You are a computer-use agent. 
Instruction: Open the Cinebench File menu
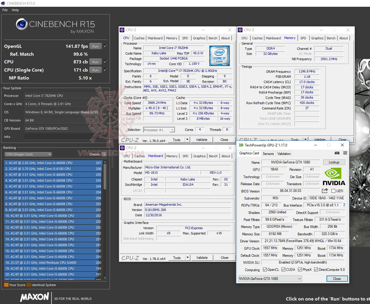click(x=5, y=10)
